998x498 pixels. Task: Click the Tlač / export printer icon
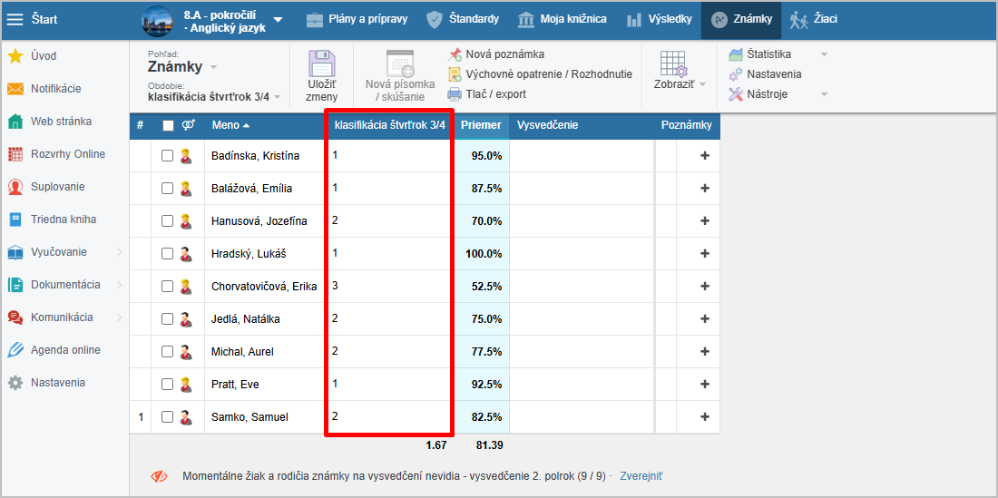pyautogui.click(x=455, y=94)
